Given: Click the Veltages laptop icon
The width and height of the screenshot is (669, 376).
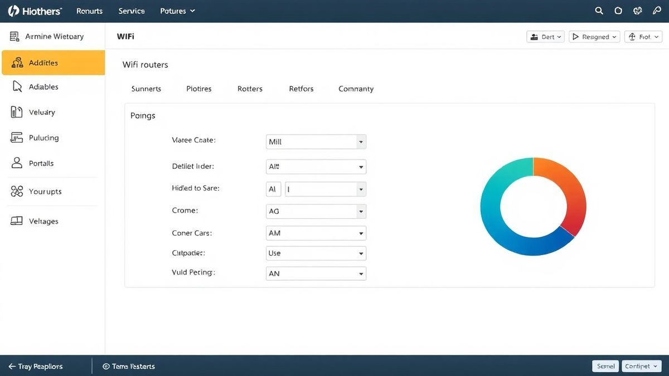Looking at the screenshot, I should tap(17, 221).
